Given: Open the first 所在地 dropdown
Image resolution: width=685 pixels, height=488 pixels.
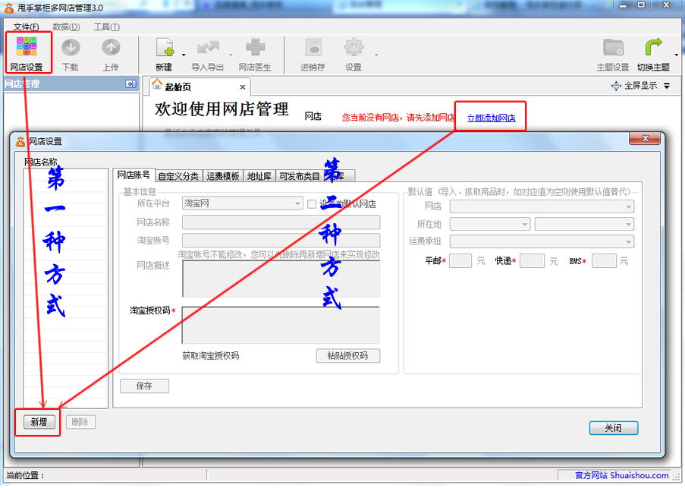Looking at the screenshot, I should (x=490, y=224).
